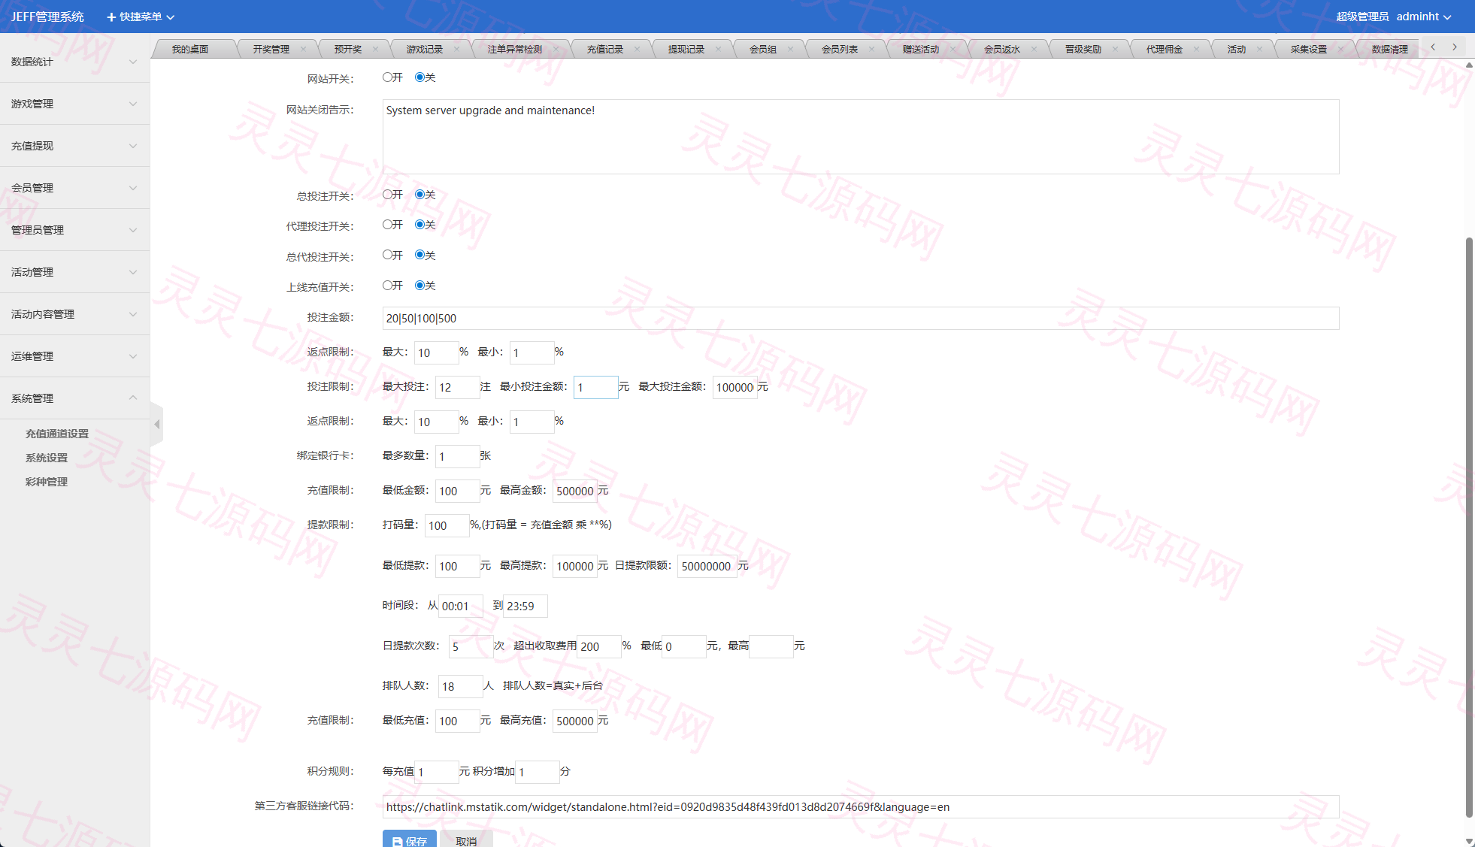Expand the 游戏管理 sidebar section
The width and height of the screenshot is (1475, 847).
tap(74, 104)
